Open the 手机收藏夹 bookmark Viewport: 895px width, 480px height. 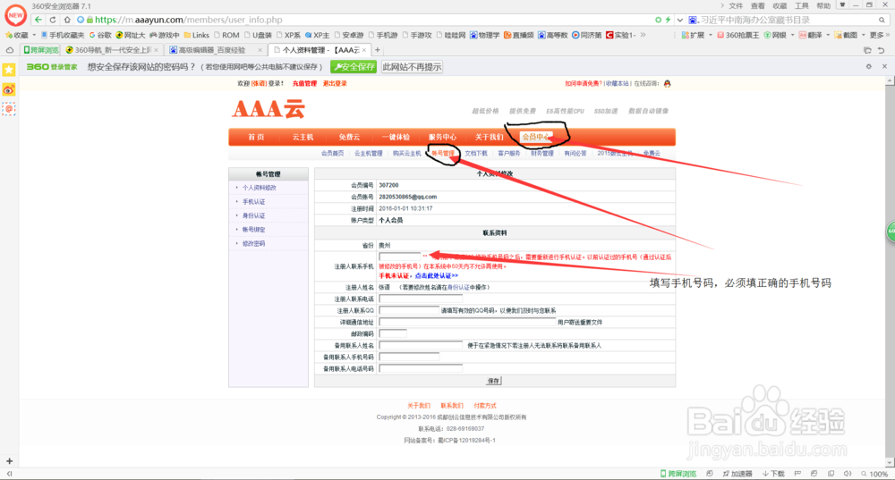pyautogui.click(x=63, y=36)
